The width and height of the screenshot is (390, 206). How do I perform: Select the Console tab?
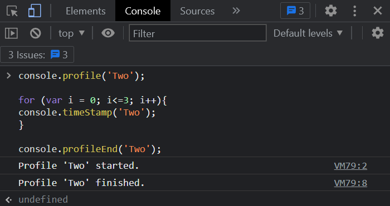(x=143, y=11)
